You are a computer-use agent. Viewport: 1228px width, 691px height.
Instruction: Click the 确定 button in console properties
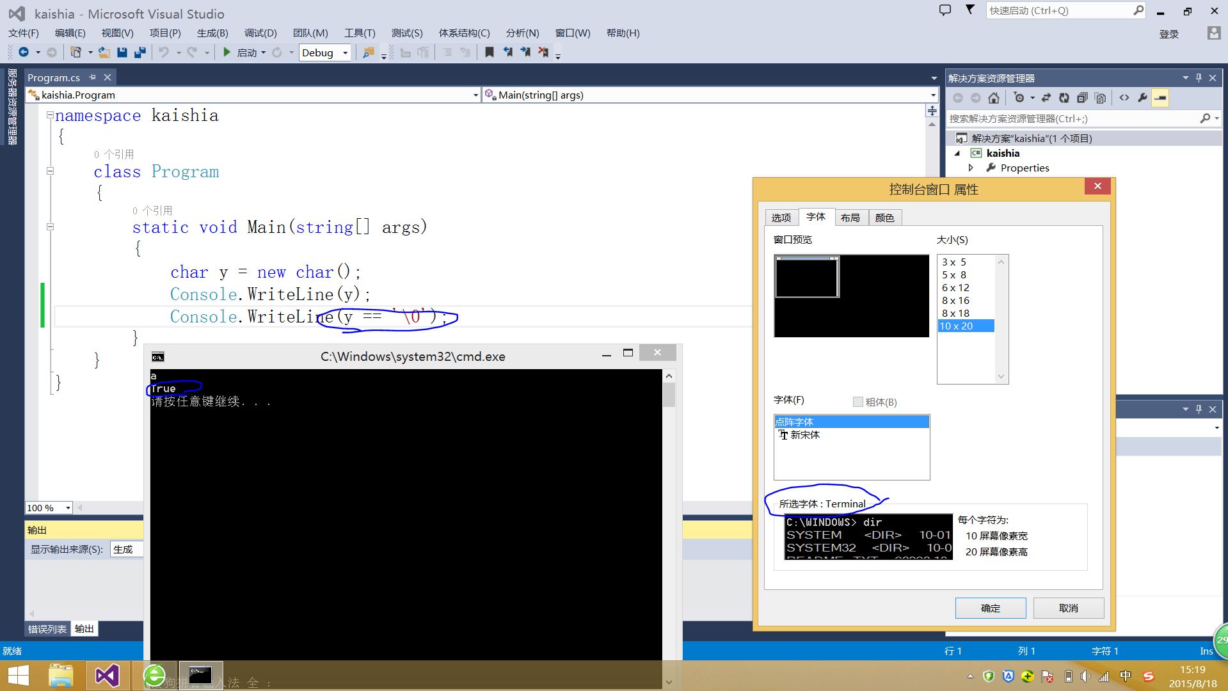pos(991,608)
